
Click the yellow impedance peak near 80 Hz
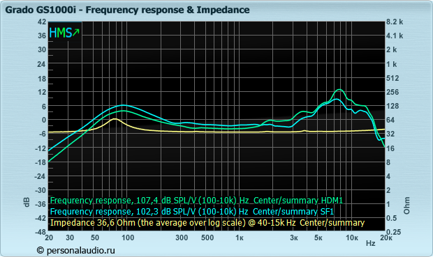pyautogui.click(x=115, y=119)
